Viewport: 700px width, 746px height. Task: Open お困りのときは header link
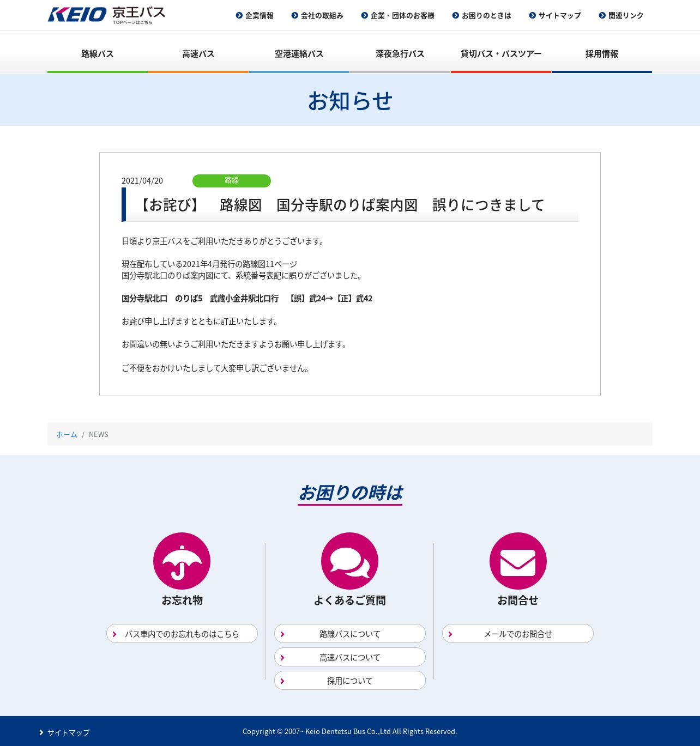point(486,16)
